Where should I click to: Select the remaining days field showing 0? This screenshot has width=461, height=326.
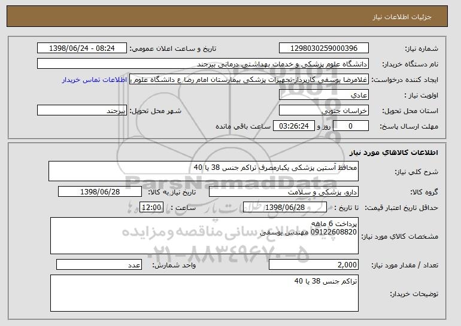pos(350,126)
